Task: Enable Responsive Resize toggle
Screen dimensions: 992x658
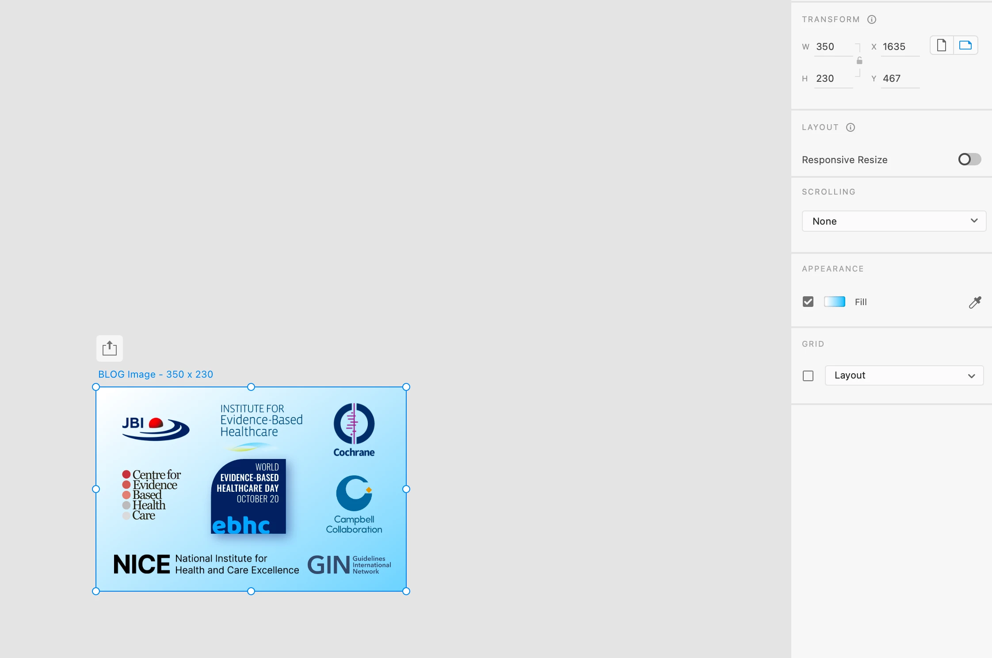Action: click(969, 159)
